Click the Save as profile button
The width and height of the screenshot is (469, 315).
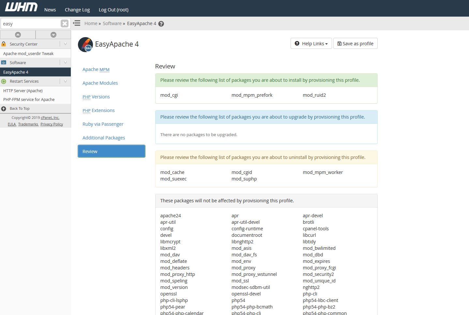355,43
